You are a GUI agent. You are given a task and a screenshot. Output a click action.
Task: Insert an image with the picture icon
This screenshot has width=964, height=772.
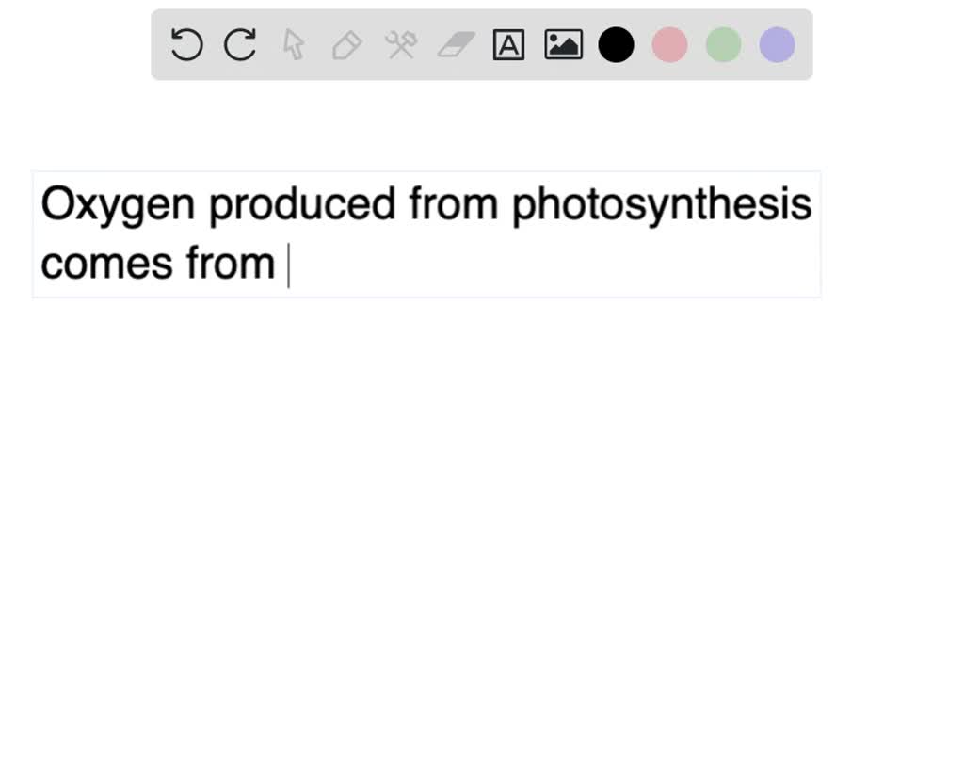562,43
